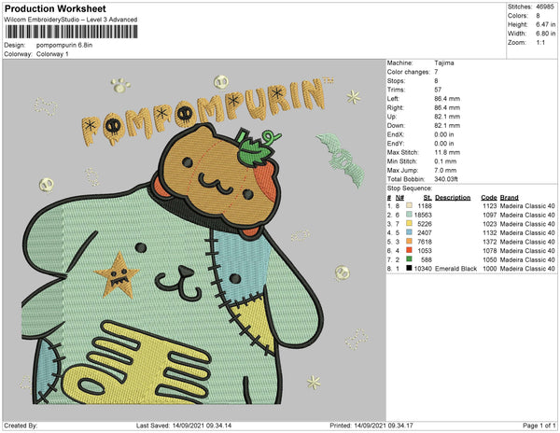Select the Color changes value 7
Screen dimensions: 560x433
(x=436, y=72)
